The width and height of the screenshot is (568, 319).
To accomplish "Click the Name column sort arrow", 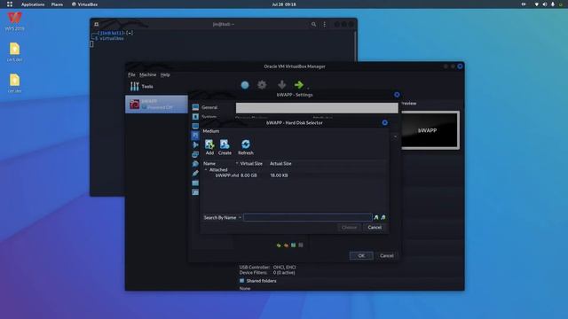I will coord(237,163).
